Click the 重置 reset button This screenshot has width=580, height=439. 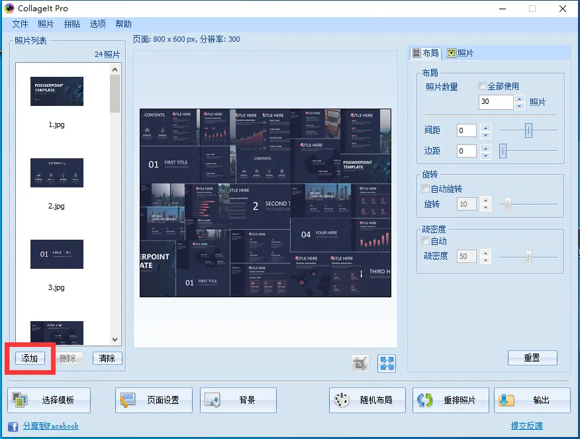click(532, 358)
